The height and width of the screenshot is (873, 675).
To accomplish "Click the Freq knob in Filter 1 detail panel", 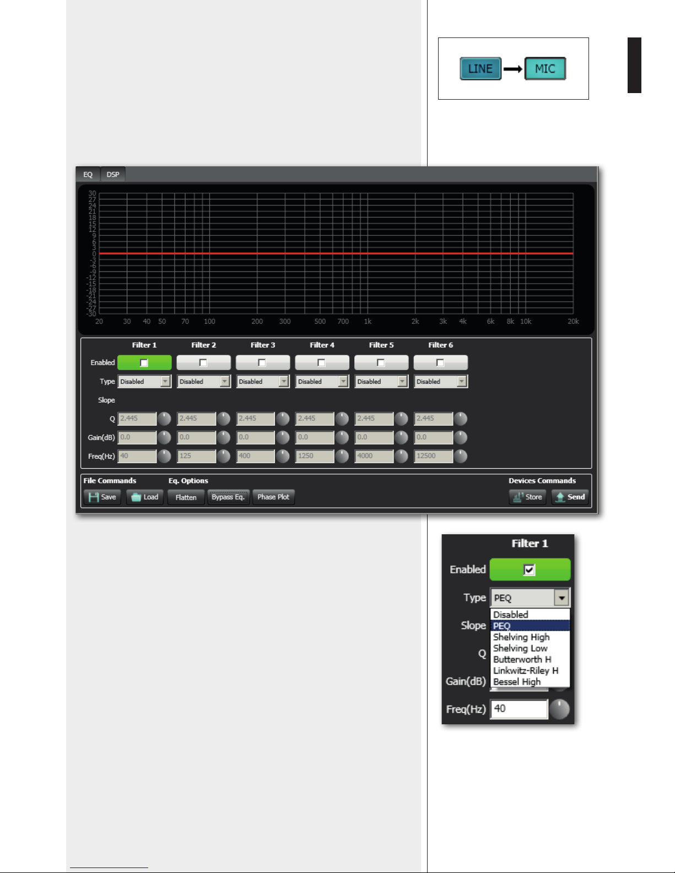I will click(559, 709).
